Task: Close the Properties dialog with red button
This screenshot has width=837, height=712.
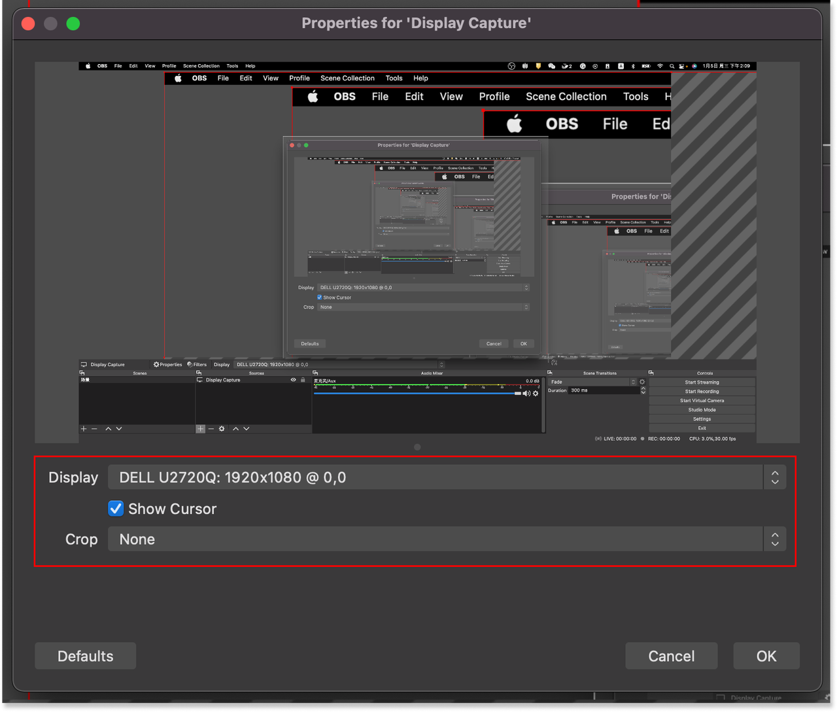Action: click(28, 24)
